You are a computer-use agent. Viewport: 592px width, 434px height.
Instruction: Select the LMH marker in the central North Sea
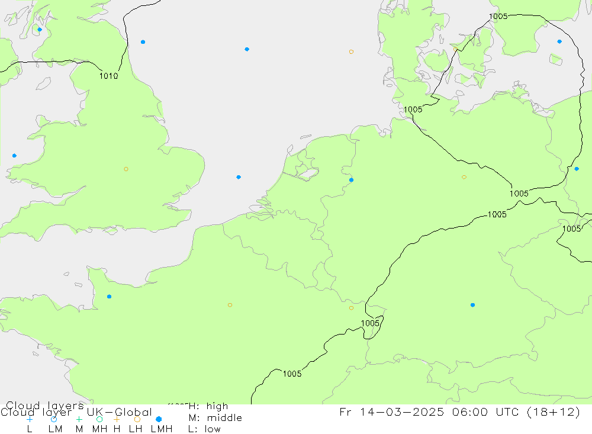[x=246, y=49]
